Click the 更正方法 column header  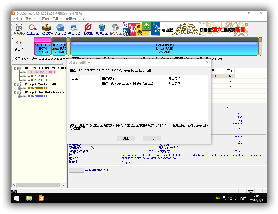click(187, 78)
